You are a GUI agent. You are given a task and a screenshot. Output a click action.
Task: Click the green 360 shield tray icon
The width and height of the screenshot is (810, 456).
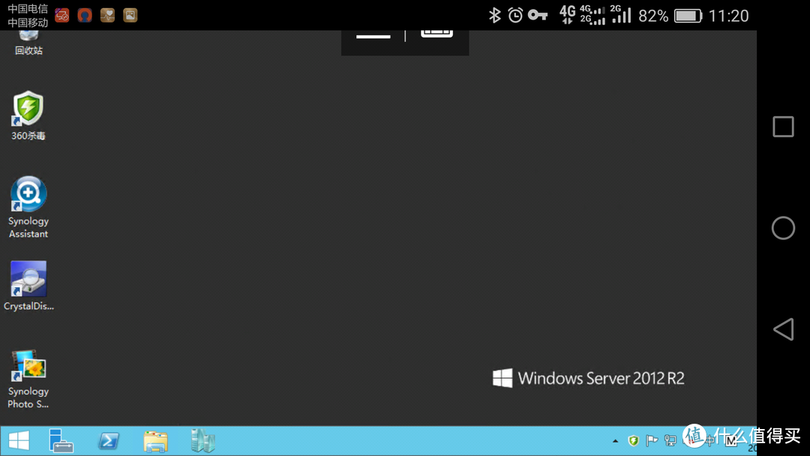634,440
